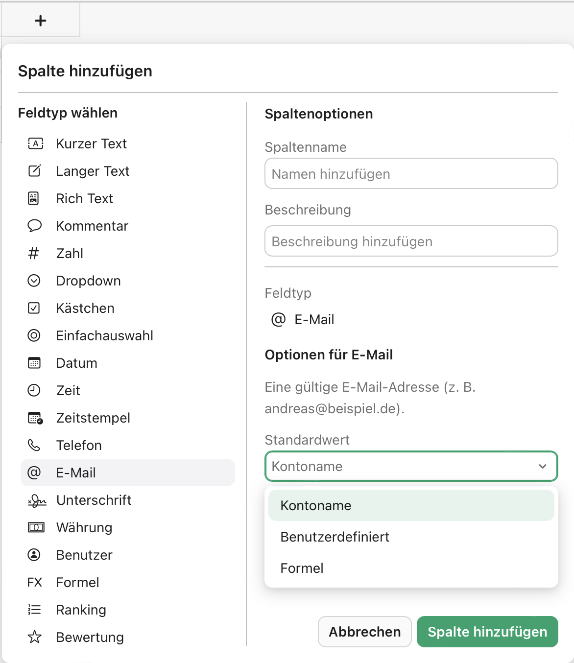Screen dimensions: 574x663
Task: Choose the Einfachauswahl radio field type
Action: [x=104, y=335]
